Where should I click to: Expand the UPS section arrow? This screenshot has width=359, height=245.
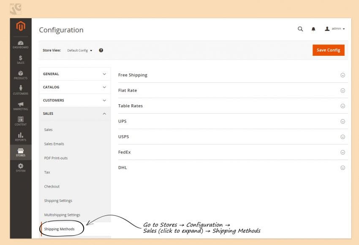click(343, 121)
